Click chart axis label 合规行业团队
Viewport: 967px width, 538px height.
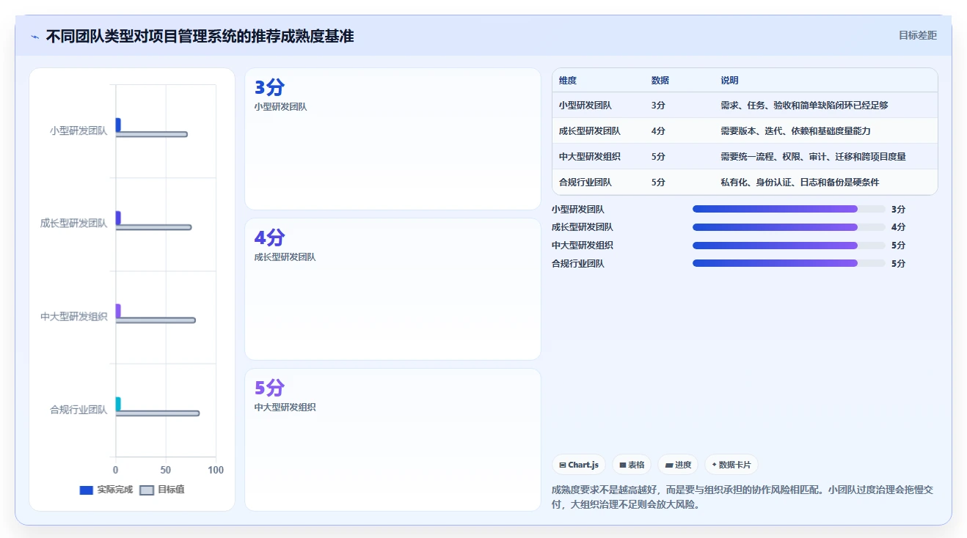(79, 410)
